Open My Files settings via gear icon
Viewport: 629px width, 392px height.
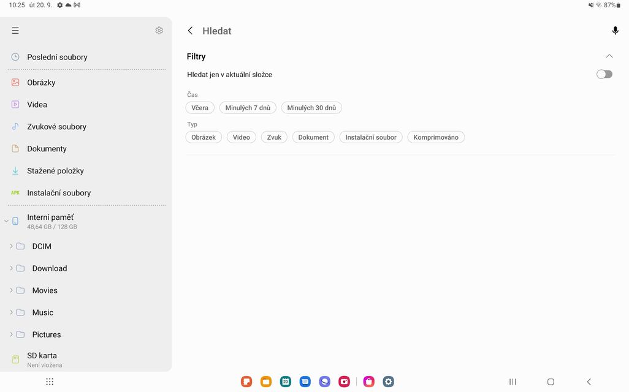click(159, 30)
